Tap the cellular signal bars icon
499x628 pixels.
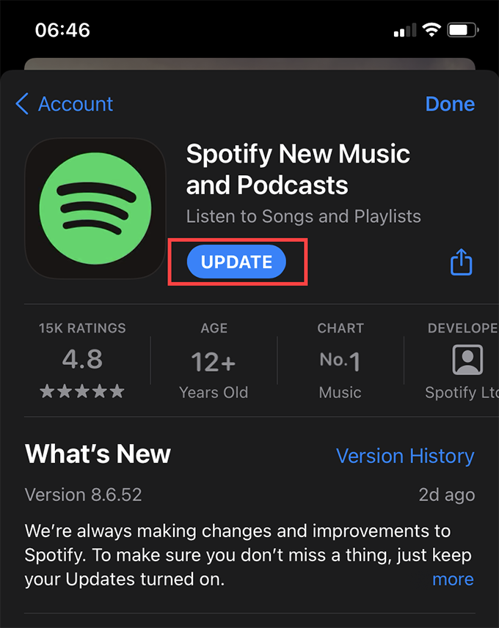pos(404,29)
